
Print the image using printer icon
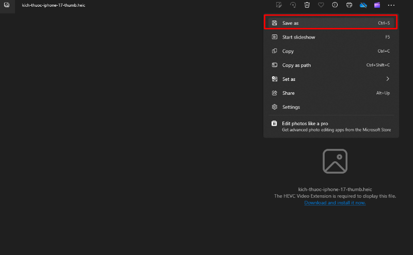tap(349, 5)
